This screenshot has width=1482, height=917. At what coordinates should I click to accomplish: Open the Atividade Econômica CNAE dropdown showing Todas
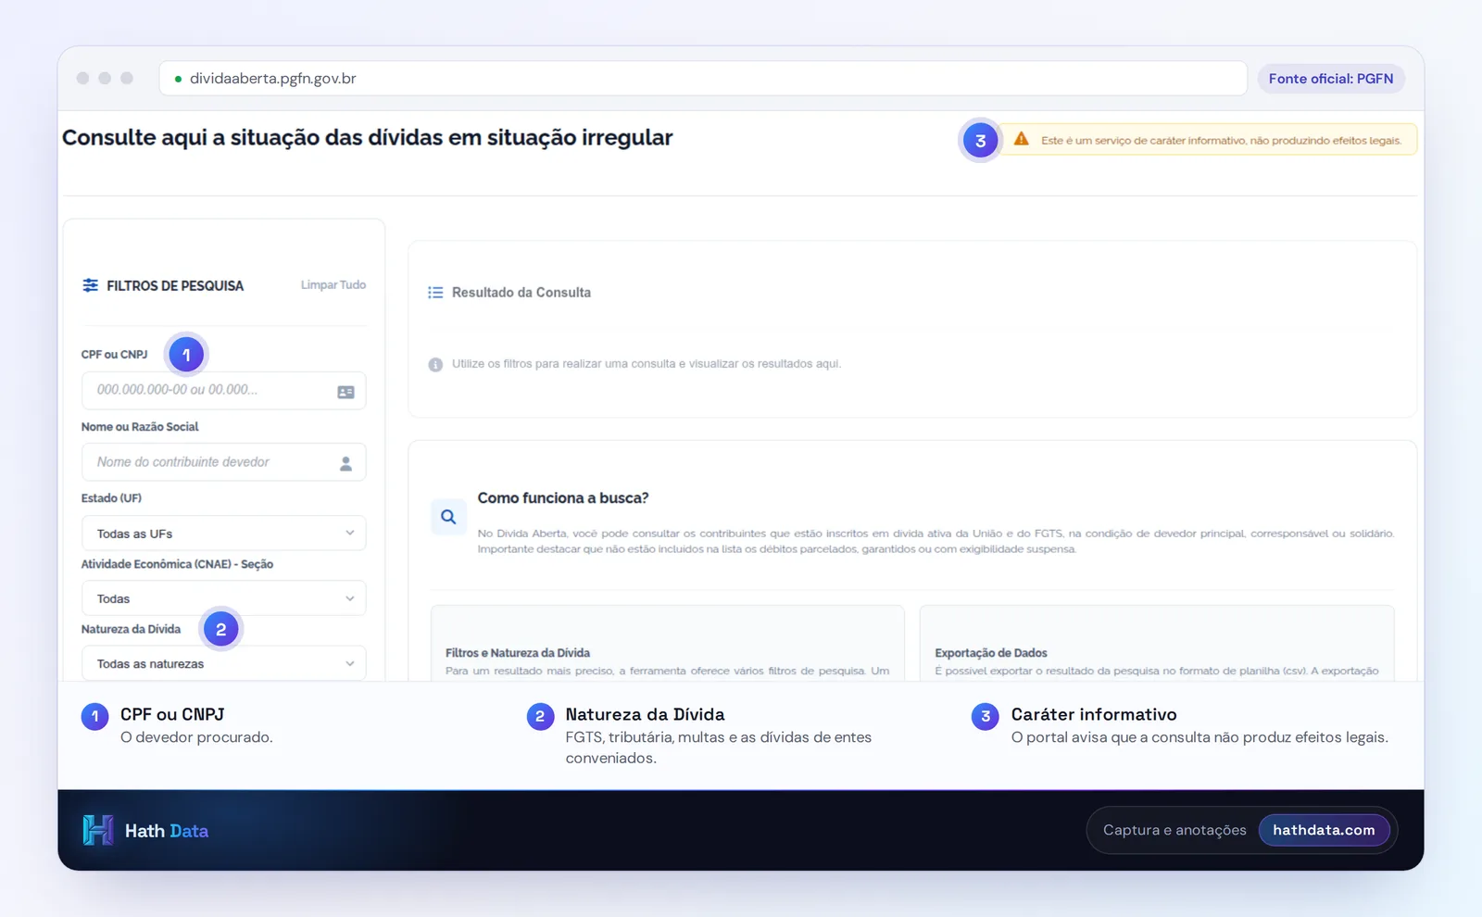pyautogui.click(x=223, y=598)
